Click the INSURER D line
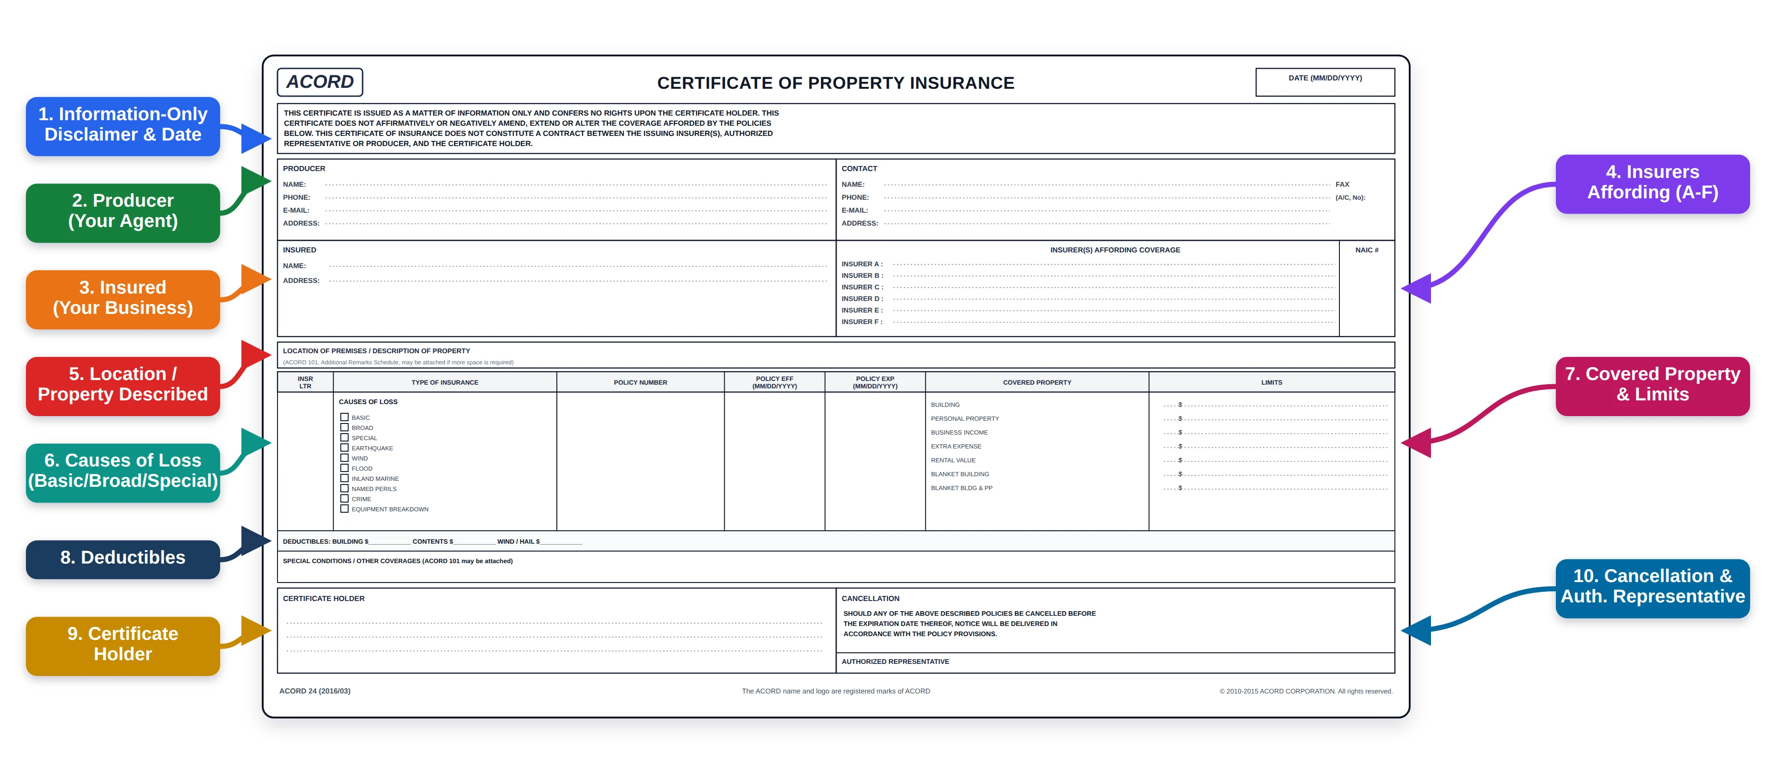The height and width of the screenshot is (773, 1776). (x=1114, y=299)
